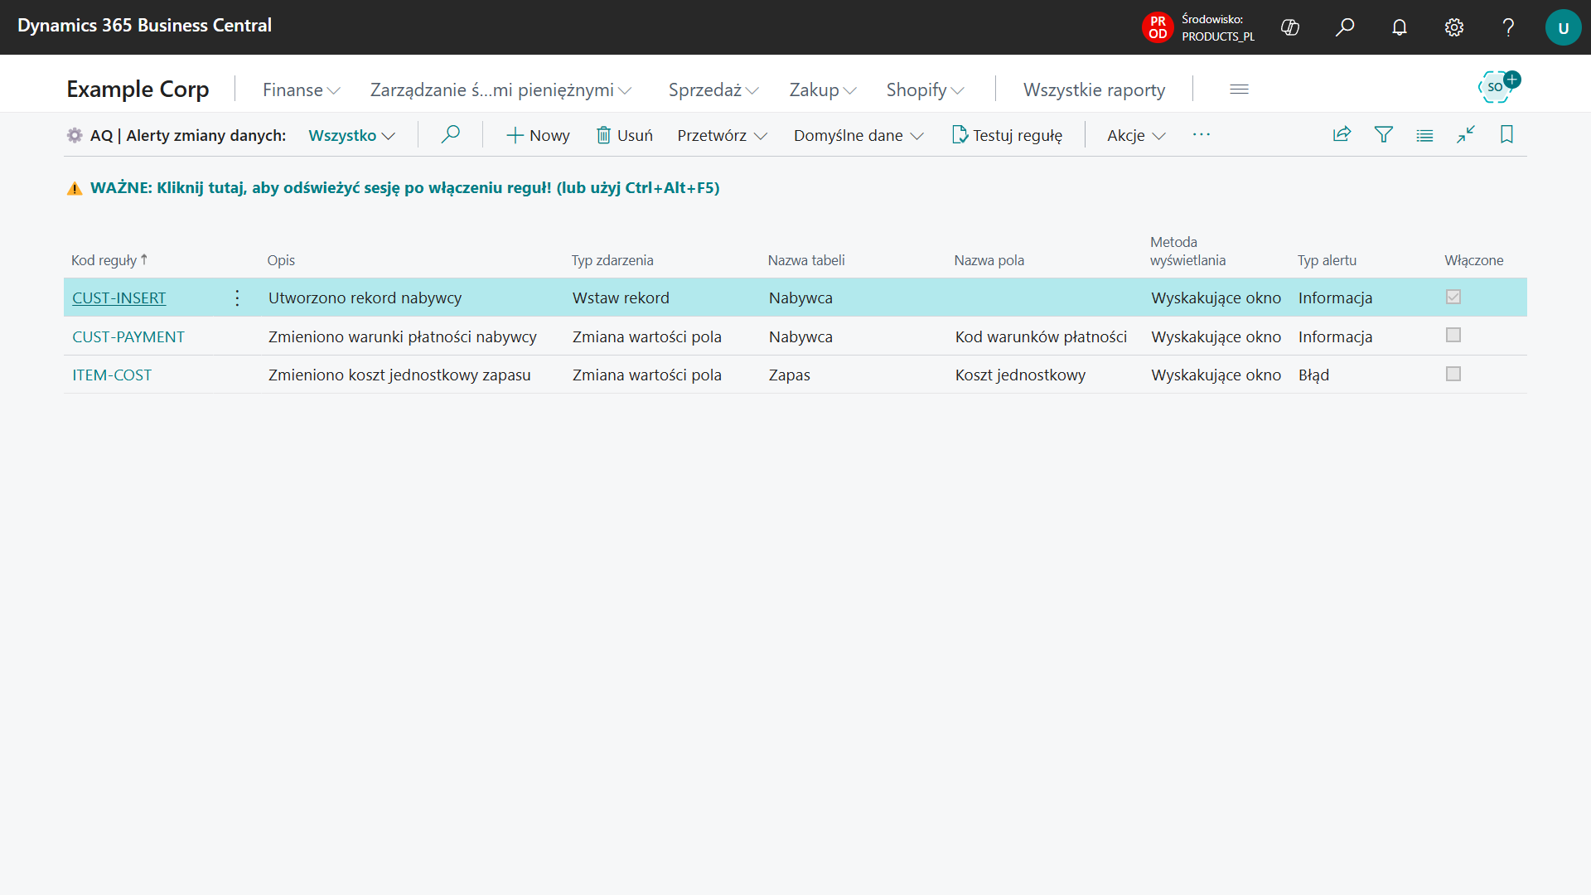The height and width of the screenshot is (895, 1591).
Task: Open the CUST-PAYMENT rule link
Action: pos(128,336)
